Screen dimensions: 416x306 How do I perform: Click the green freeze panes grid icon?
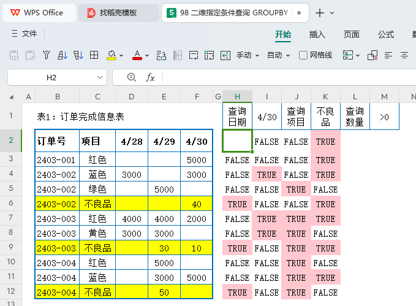click(x=348, y=55)
